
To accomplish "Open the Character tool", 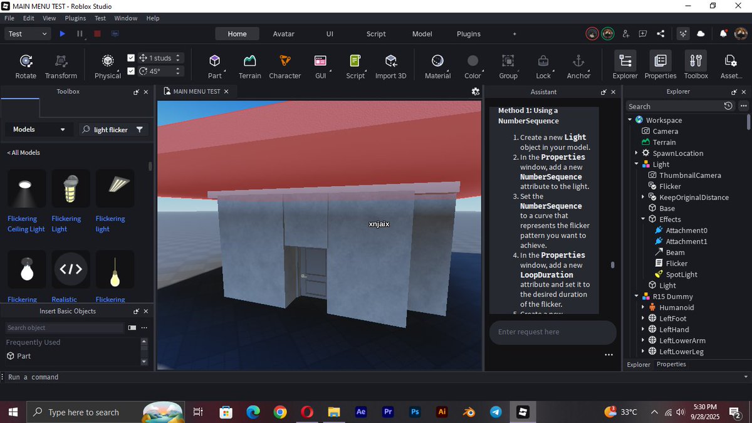I will [x=285, y=66].
